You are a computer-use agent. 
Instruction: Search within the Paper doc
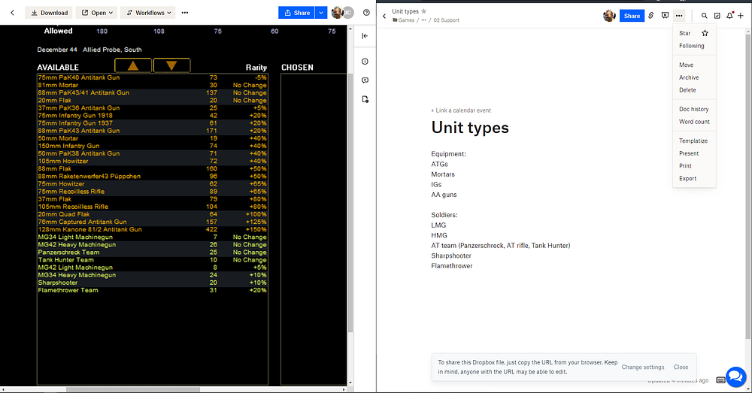point(705,16)
